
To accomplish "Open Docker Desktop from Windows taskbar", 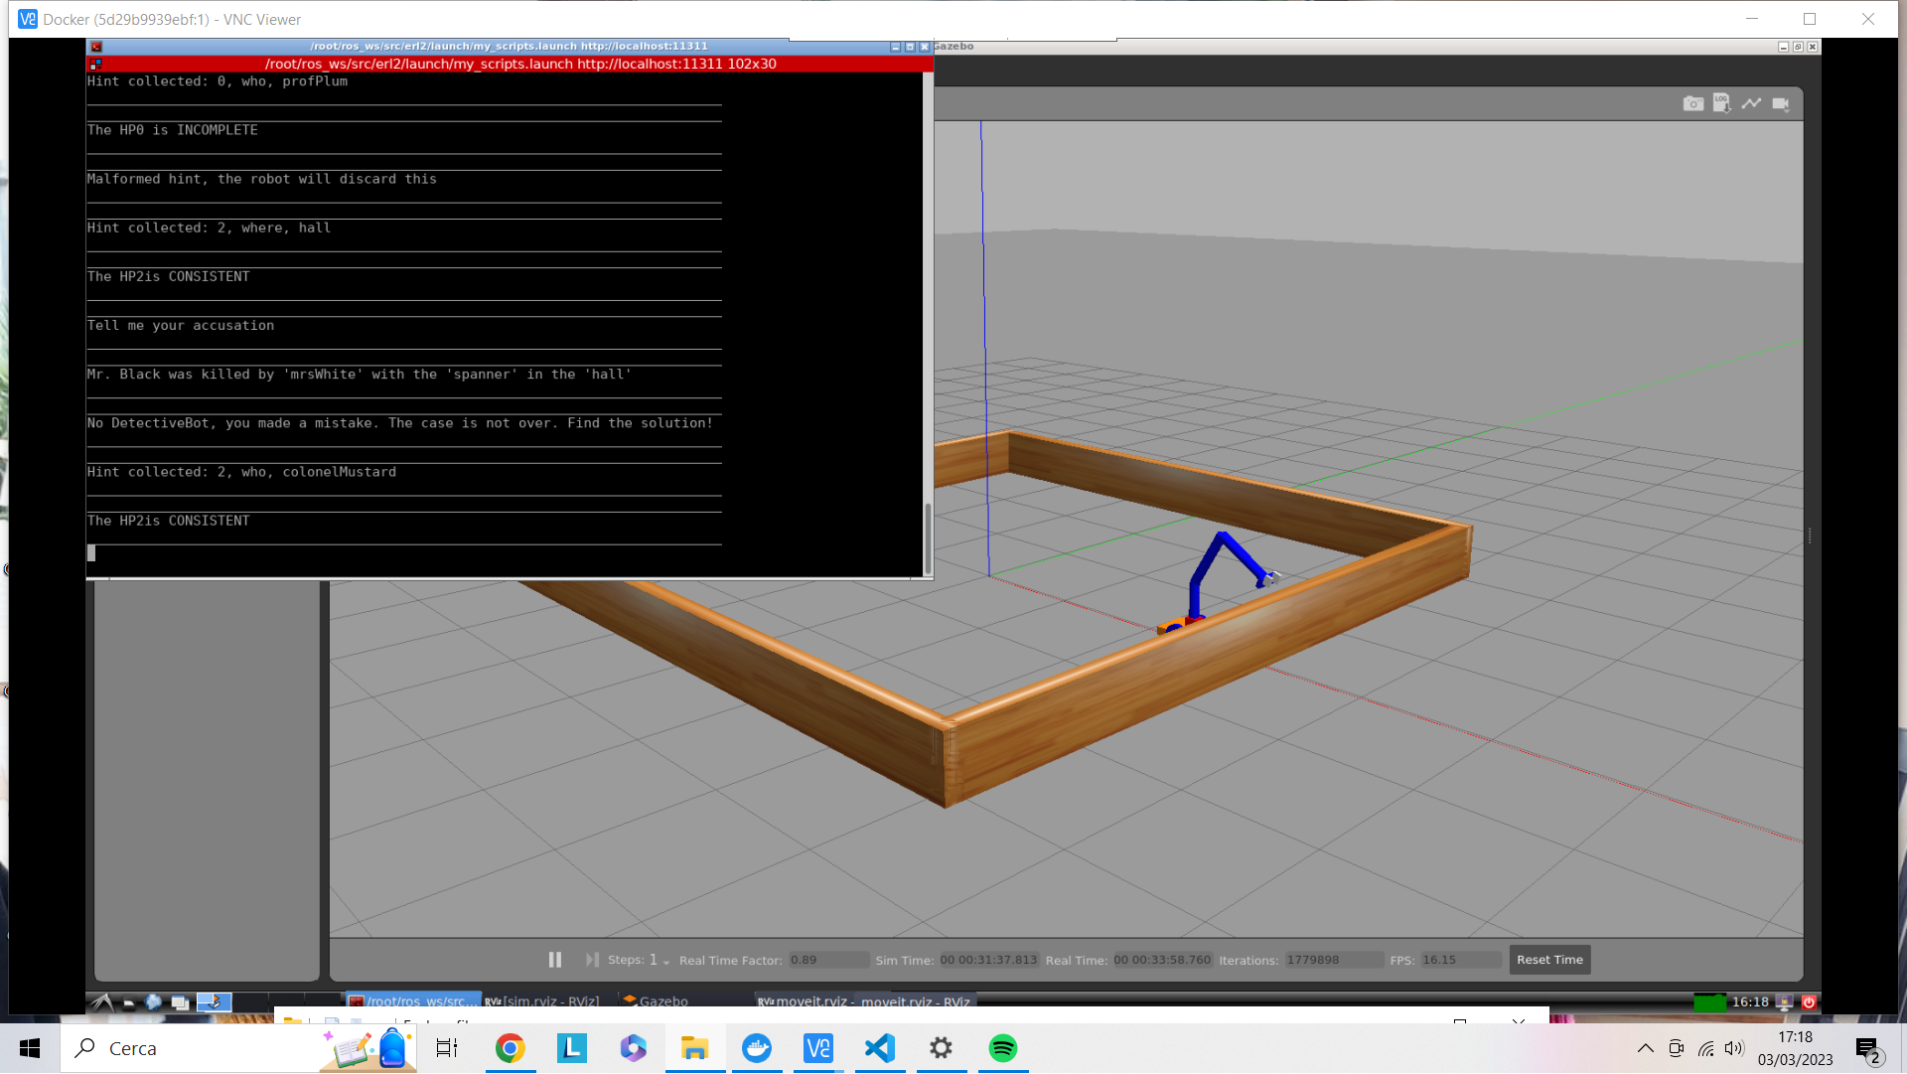I will point(757,1048).
